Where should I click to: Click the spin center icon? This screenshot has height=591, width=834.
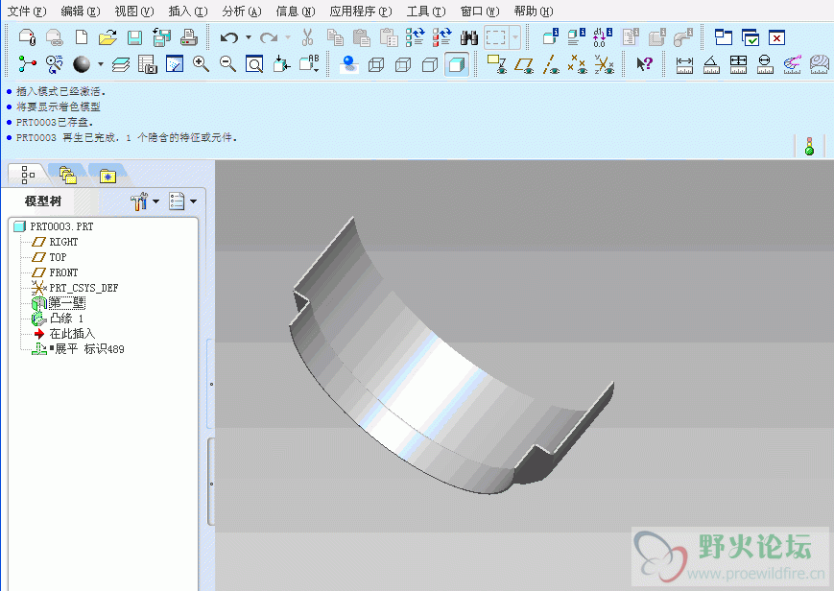(x=27, y=64)
